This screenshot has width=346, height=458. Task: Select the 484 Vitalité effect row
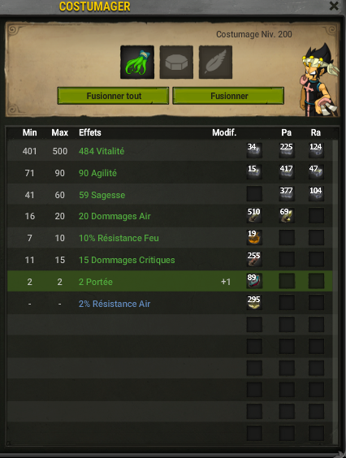[170, 151]
